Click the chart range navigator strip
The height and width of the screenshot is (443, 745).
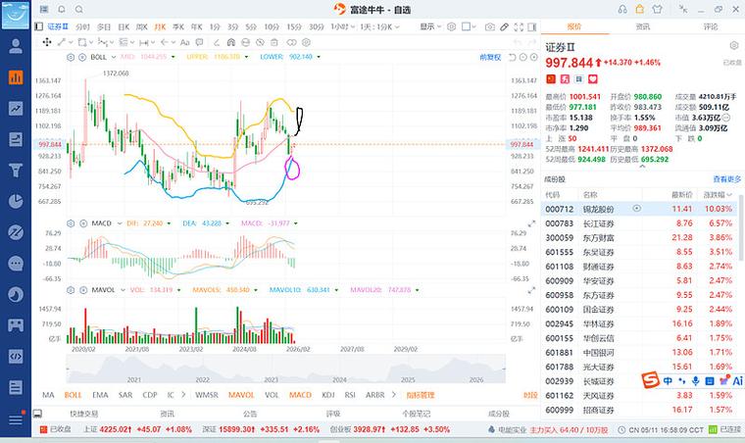click(x=285, y=369)
